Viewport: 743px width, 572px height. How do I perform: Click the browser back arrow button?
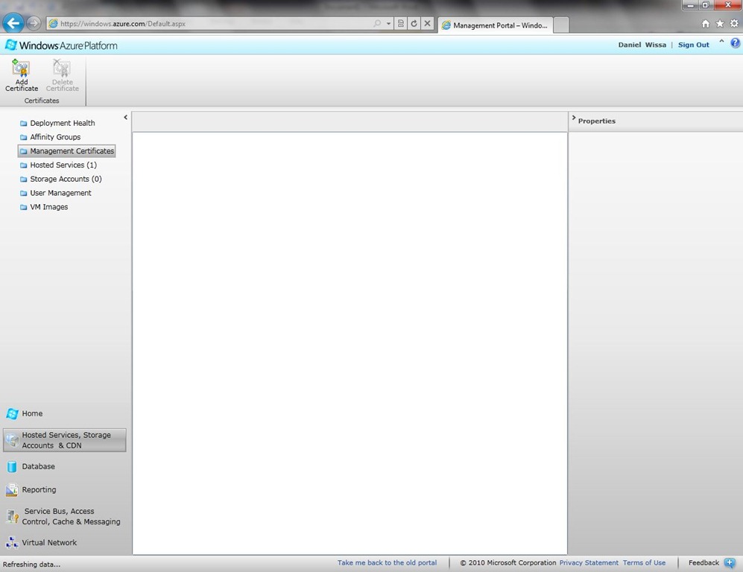point(13,23)
